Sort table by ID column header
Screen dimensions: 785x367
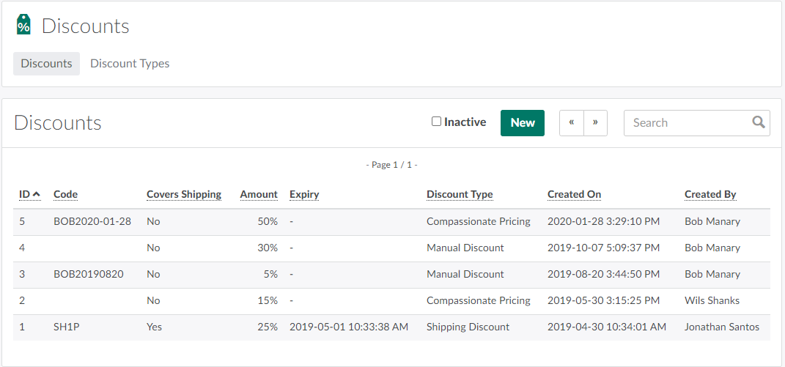click(25, 194)
